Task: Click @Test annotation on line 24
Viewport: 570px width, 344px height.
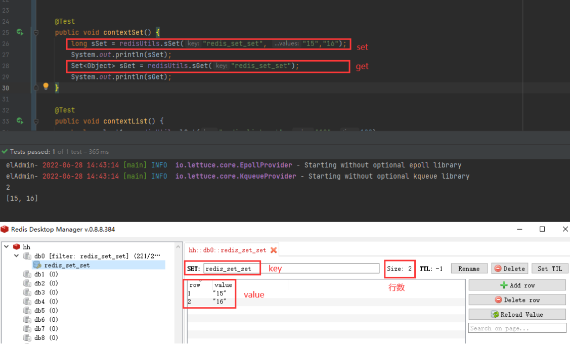Action: coord(65,21)
